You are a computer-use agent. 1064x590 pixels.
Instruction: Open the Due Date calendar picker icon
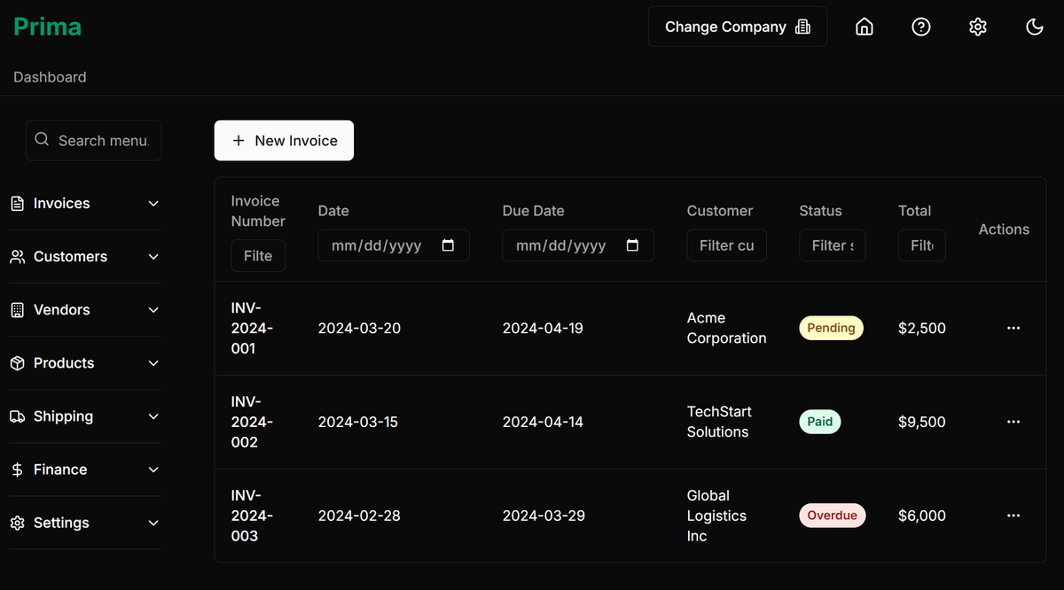coord(632,245)
